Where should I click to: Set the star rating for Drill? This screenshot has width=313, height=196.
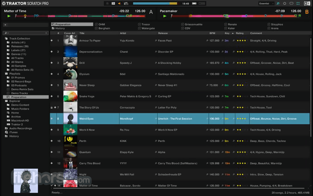(241, 63)
